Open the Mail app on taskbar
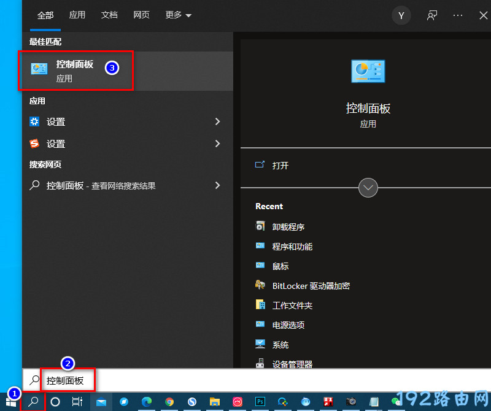Screen dimensions: 491x411 click(x=101, y=402)
